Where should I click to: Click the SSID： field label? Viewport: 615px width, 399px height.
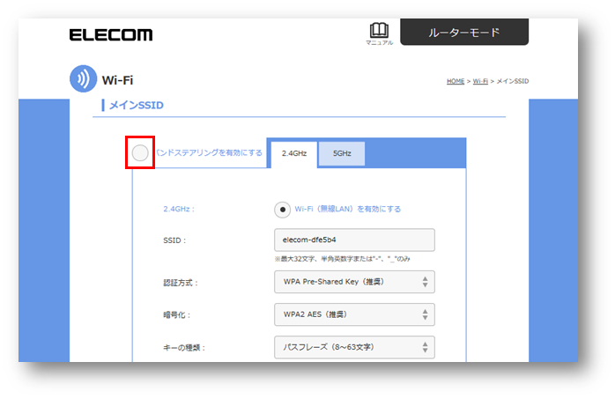(174, 240)
